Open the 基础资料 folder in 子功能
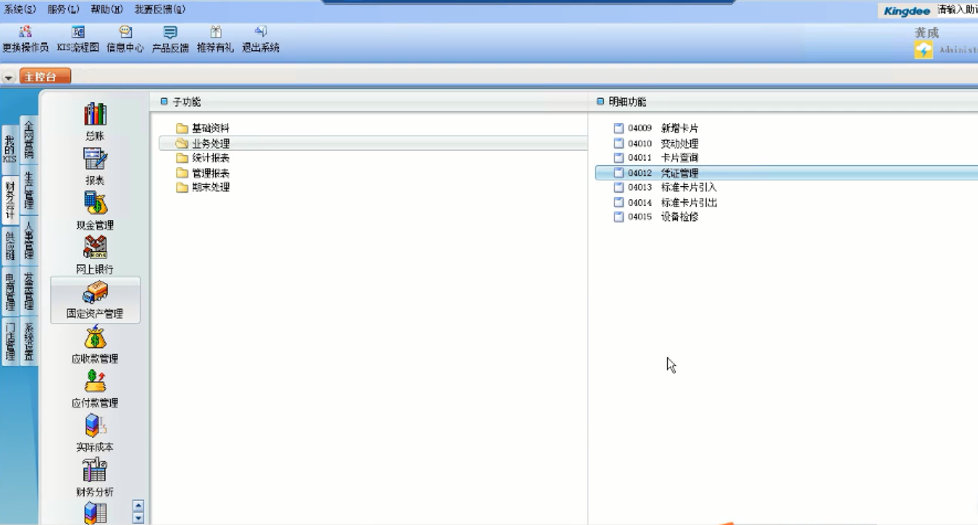The height and width of the screenshot is (525, 978). [x=210, y=129]
